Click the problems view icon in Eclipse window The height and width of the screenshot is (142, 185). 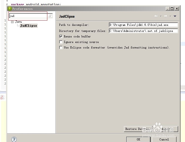[x=2, y=97]
